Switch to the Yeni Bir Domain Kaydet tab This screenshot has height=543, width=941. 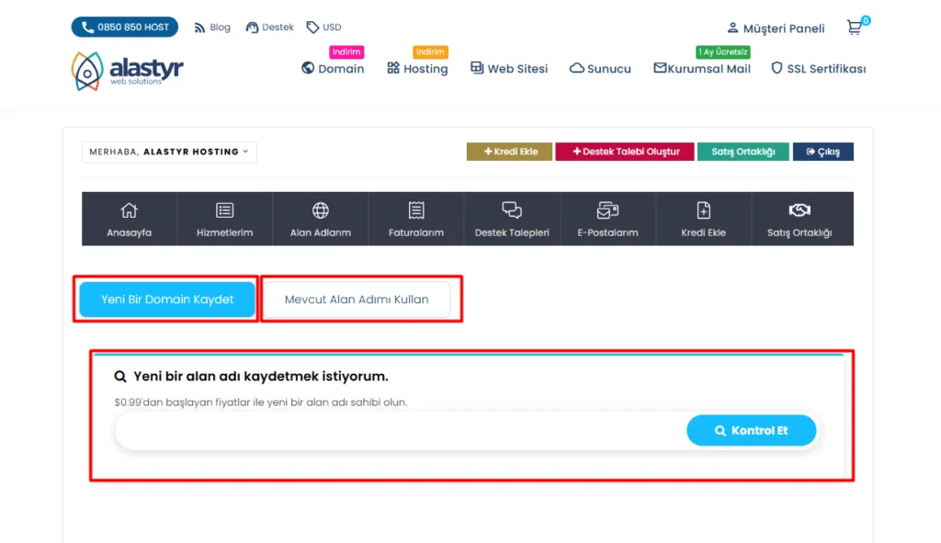pos(165,299)
